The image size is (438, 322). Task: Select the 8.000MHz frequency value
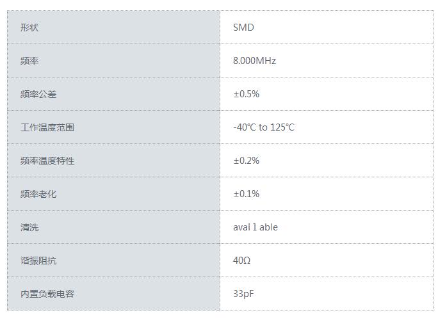pyautogui.click(x=254, y=61)
